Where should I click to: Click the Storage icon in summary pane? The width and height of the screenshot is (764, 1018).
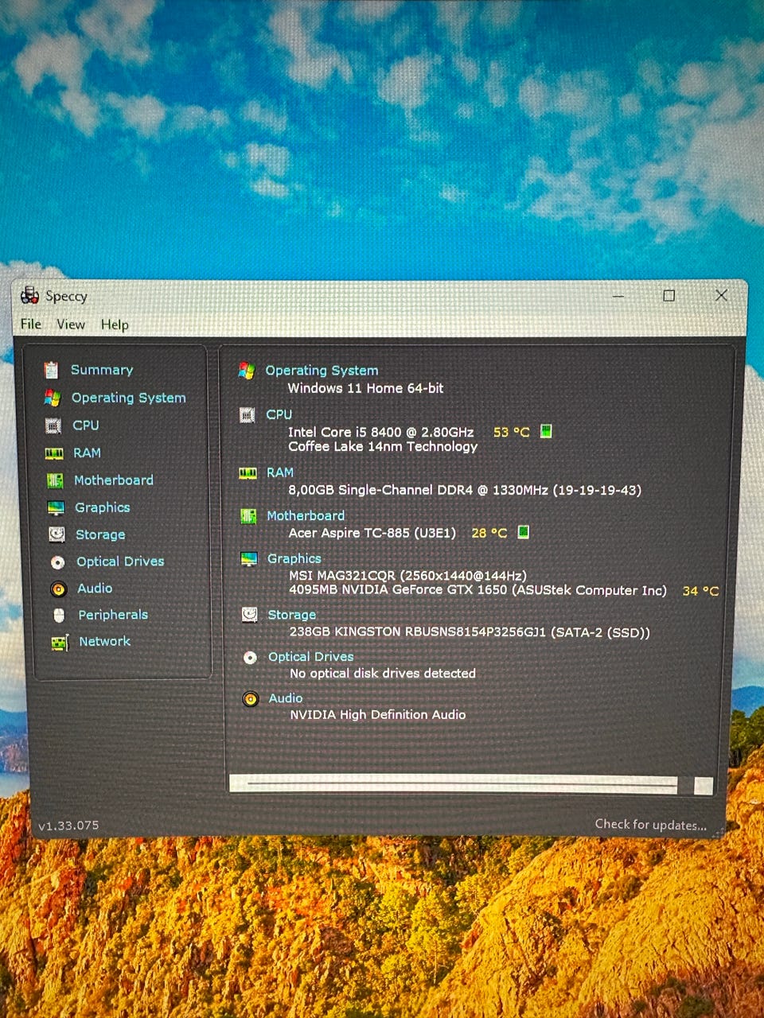point(250,615)
